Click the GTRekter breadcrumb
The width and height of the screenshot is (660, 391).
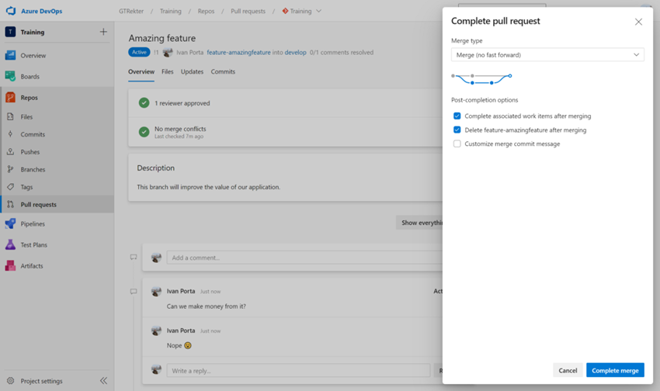[x=131, y=12]
